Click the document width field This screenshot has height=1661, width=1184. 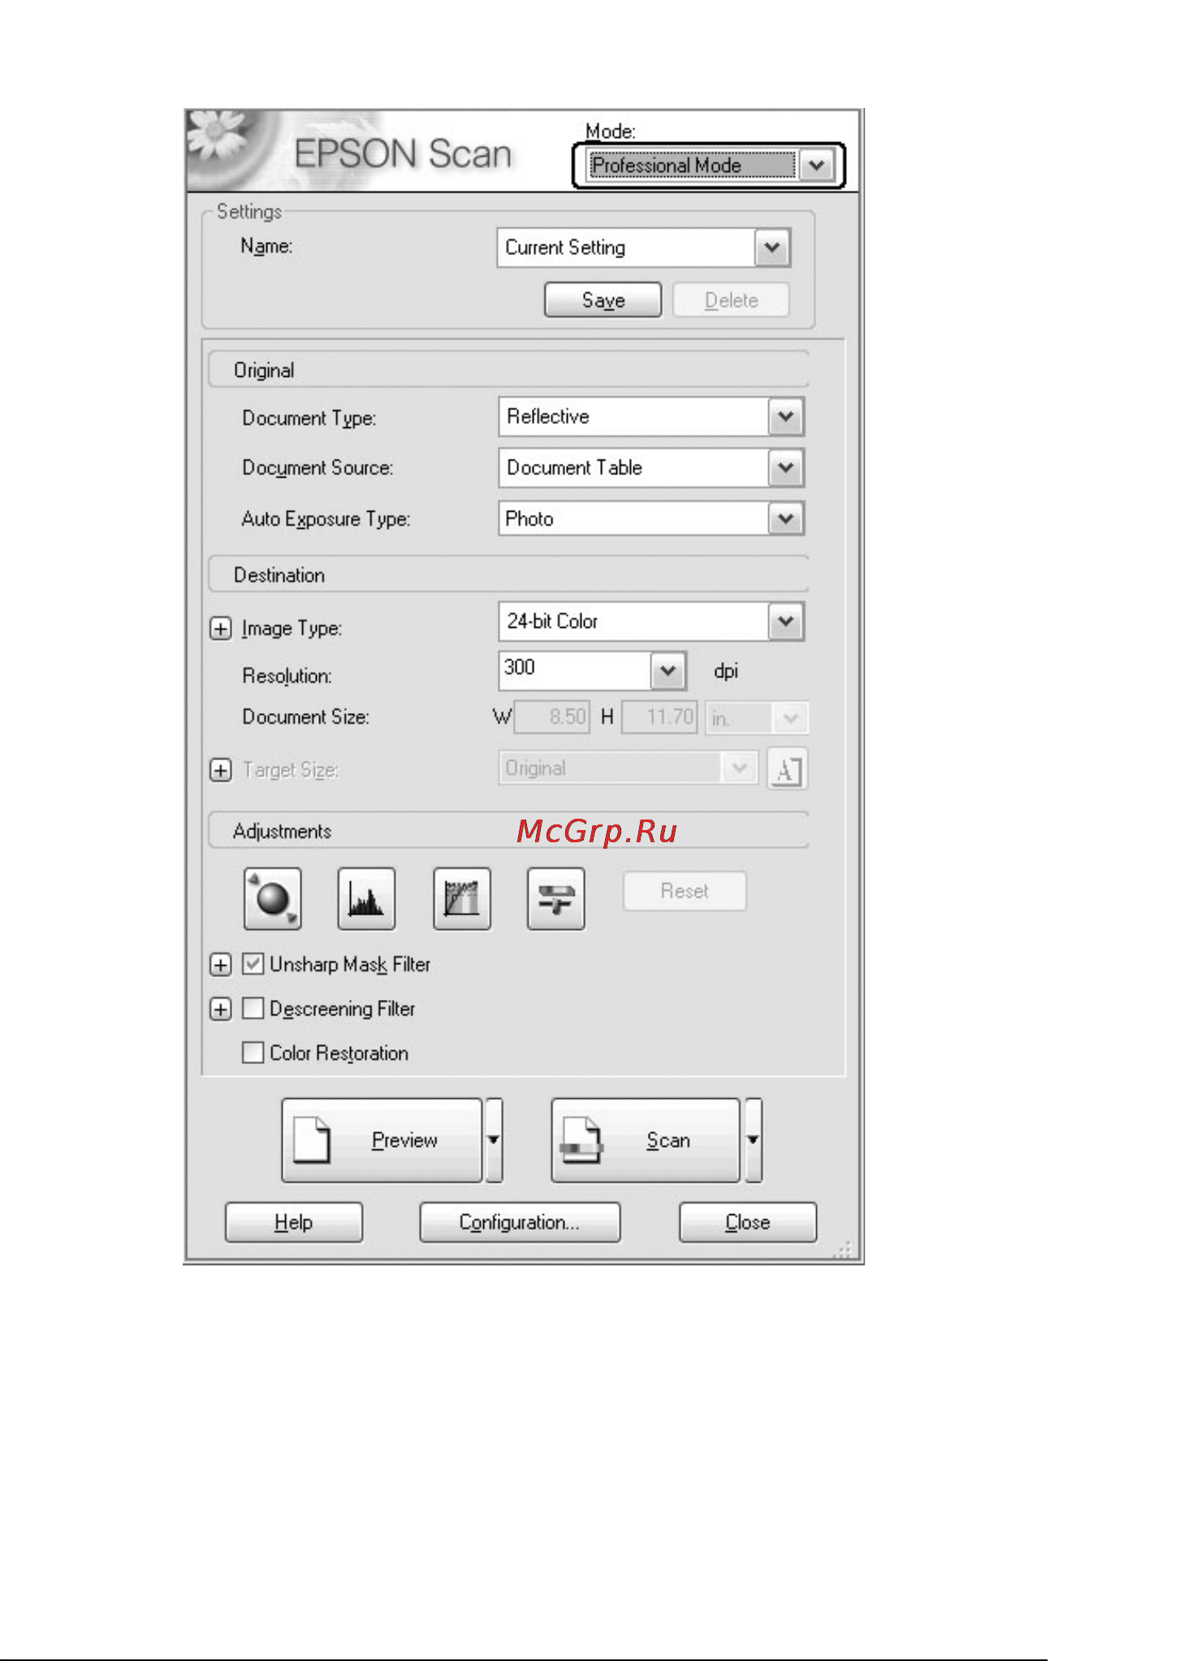[x=552, y=717]
